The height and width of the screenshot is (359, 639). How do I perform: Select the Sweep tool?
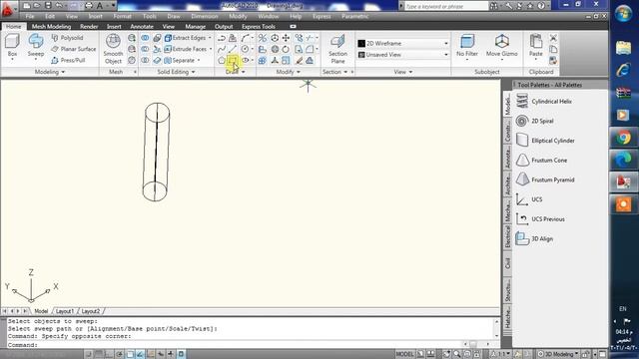36,46
